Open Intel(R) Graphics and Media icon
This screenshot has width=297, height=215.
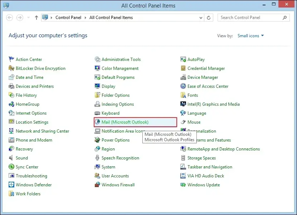pos(183,104)
